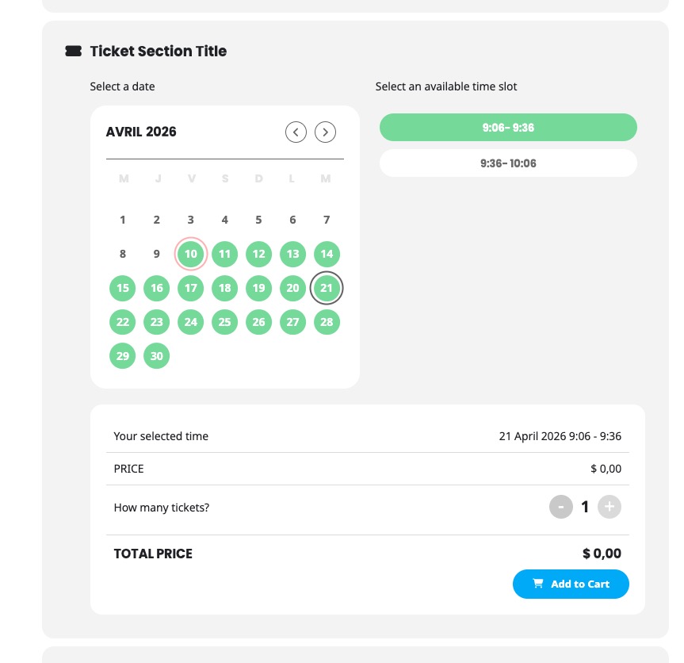Advance to the next calendar month
This screenshot has width=684, height=663.
326,132
